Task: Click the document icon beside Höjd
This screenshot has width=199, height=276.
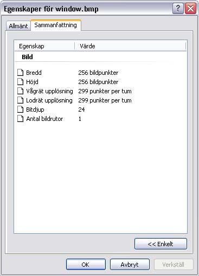Action: point(21,82)
